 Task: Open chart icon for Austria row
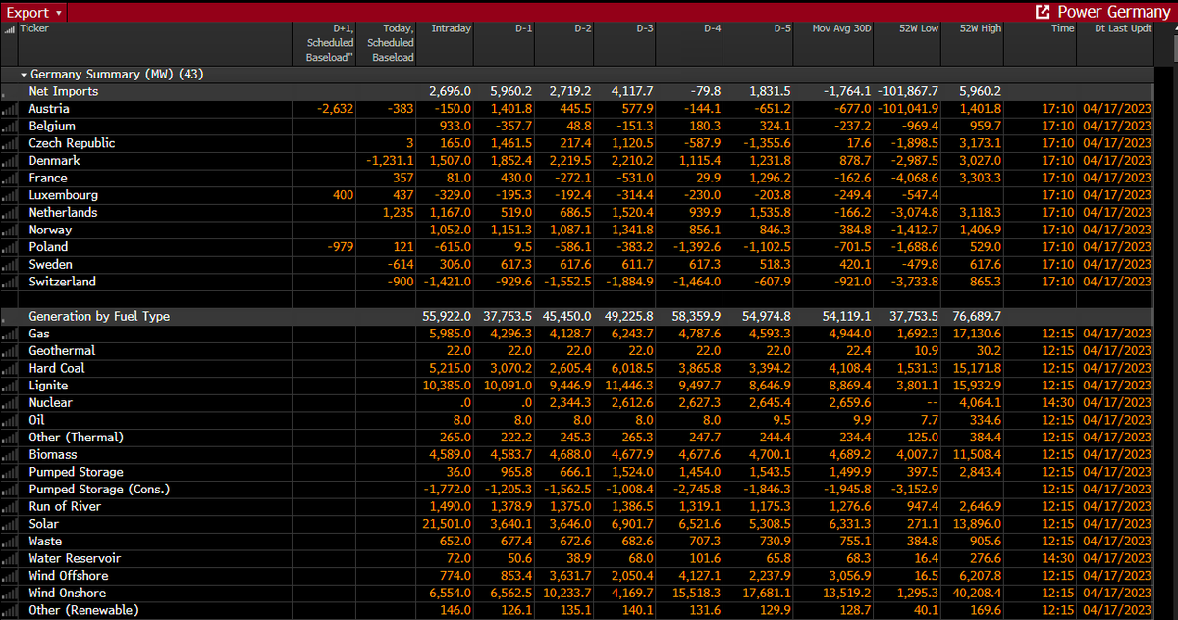coord(10,109)
